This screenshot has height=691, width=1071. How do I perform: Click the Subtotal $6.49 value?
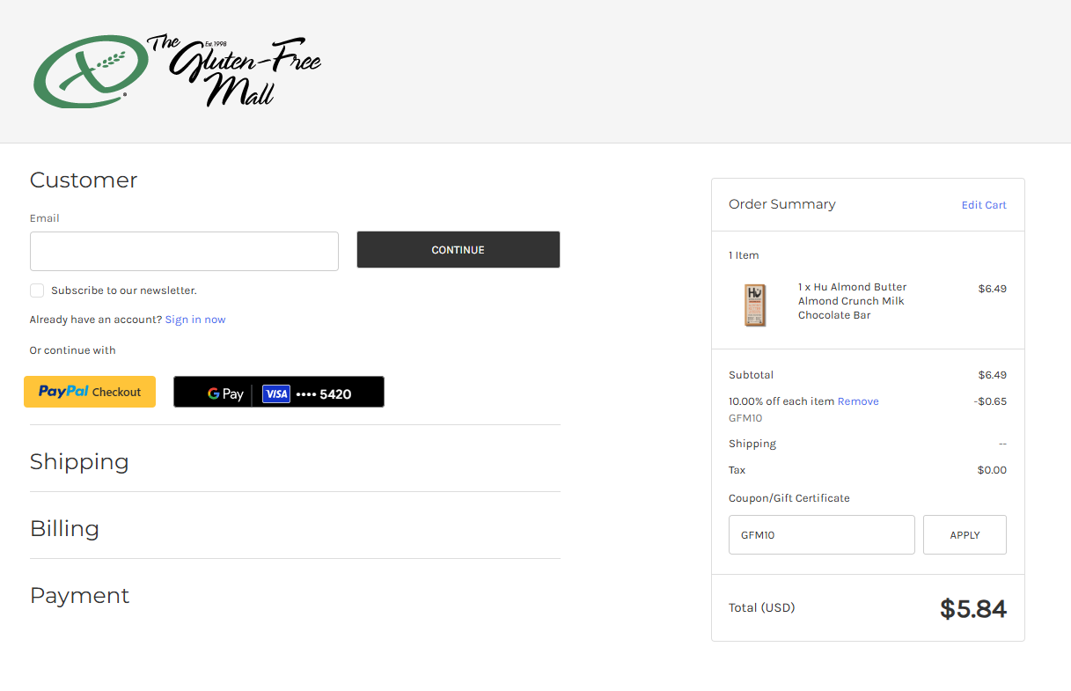click(992, 375)
